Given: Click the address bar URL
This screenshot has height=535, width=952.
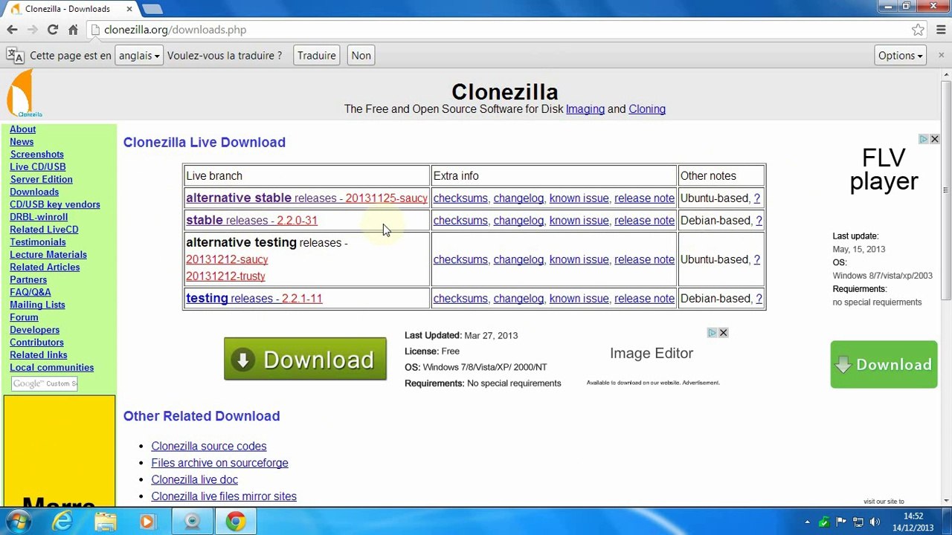Looking at the screenshot, I should 175,30.
